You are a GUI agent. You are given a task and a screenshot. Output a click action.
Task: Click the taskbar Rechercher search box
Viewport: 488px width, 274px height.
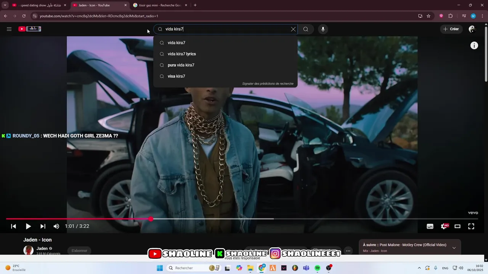point(193,268)
